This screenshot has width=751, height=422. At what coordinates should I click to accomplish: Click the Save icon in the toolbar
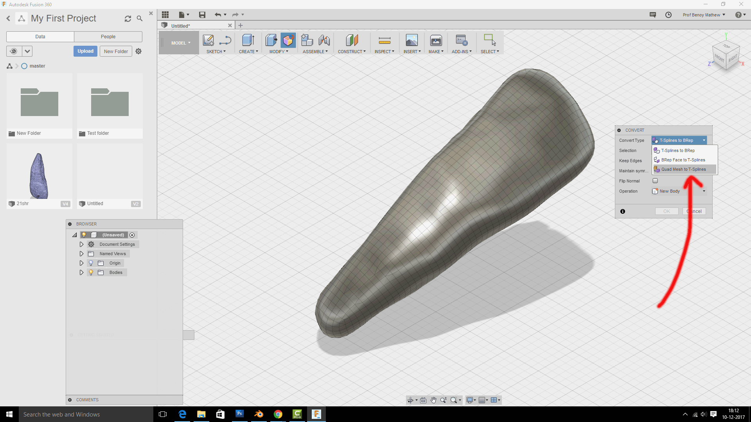(202, 15)
